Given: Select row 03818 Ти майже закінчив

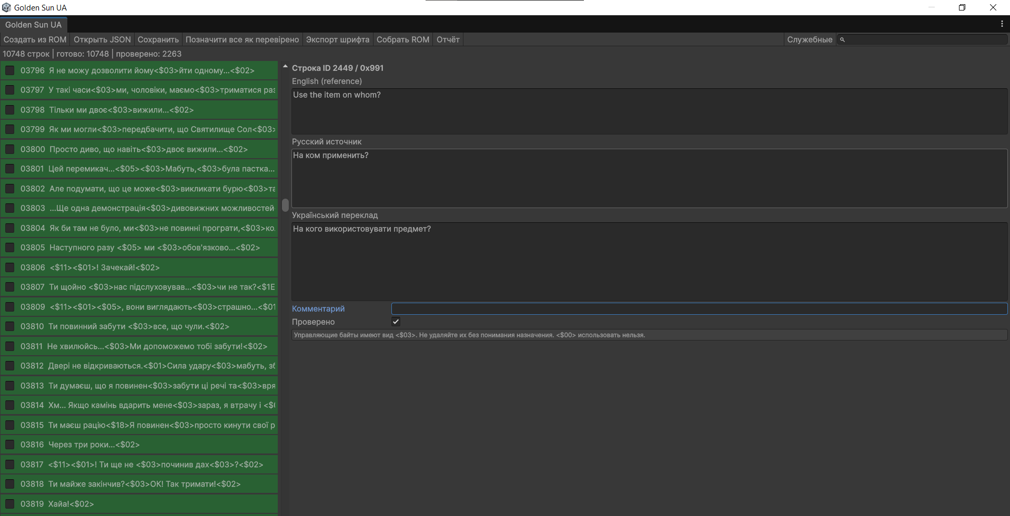Looking at the screenshot, I should (139, 484).
